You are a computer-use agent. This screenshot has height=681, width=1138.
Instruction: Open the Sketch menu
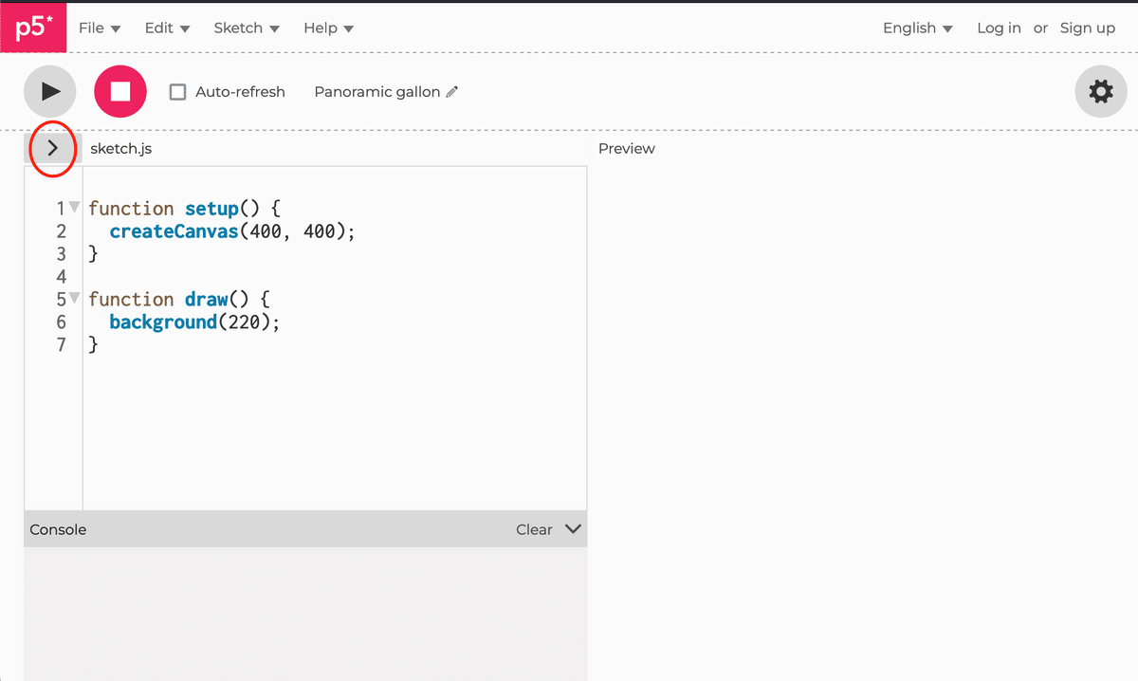[247, 28]
